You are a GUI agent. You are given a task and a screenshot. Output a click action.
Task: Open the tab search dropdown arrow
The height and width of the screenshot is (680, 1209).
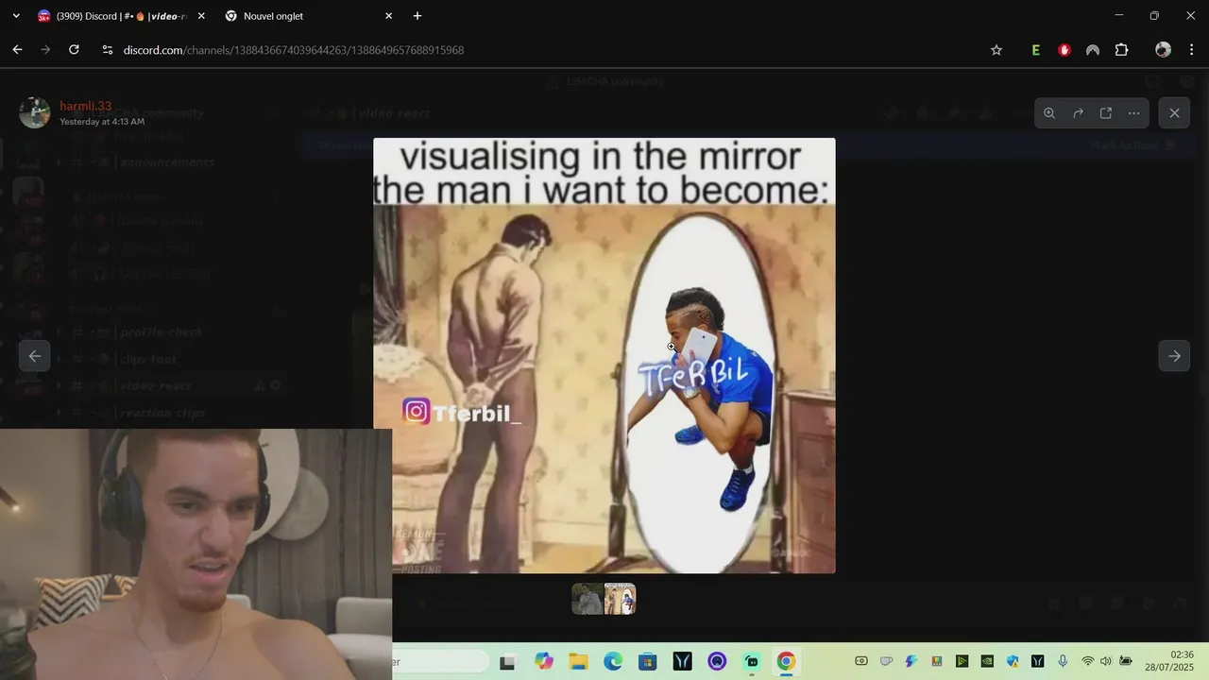16,16
